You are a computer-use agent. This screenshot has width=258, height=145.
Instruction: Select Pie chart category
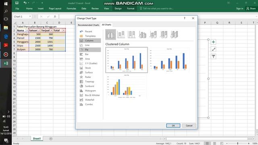90,50
